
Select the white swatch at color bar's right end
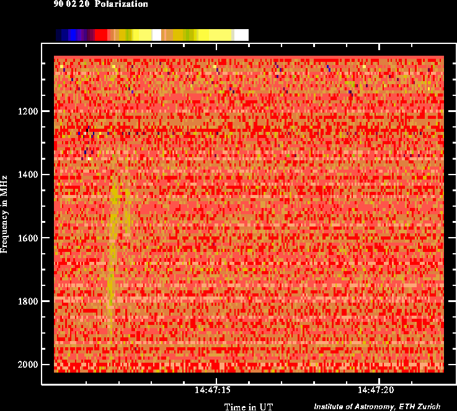coord(241,35)
